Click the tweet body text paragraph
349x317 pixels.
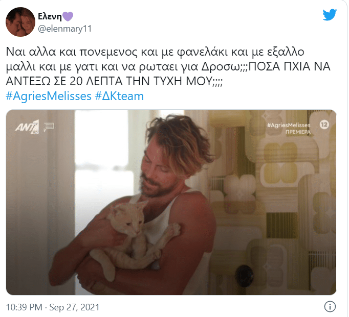point(168,66)
